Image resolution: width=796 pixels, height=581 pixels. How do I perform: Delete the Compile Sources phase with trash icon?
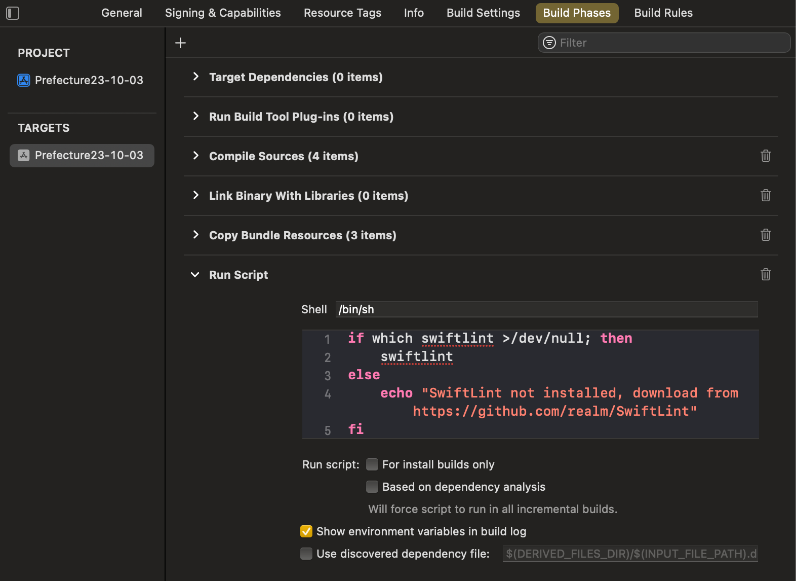[x=765, y=156]
